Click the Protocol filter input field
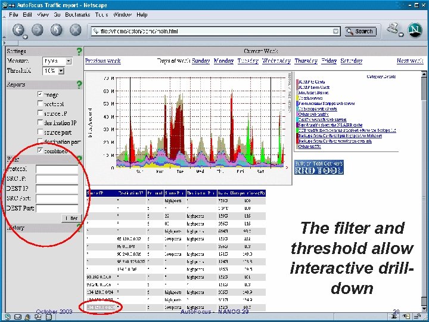Viewport: 429px width, 322px height. pos(57,169)
